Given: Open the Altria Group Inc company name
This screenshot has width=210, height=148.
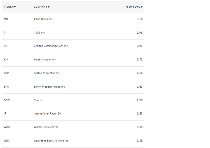Looking at the screenshot, I should click(43, 19).
